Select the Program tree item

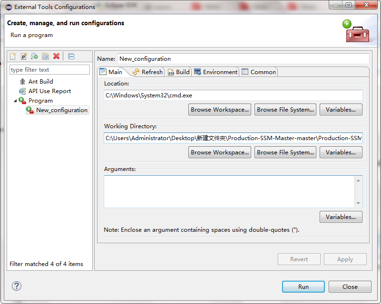pos(40,100)
